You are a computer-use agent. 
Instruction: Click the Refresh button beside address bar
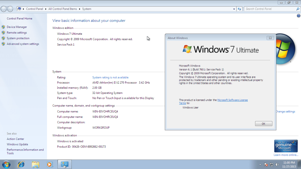pos(239,9)
